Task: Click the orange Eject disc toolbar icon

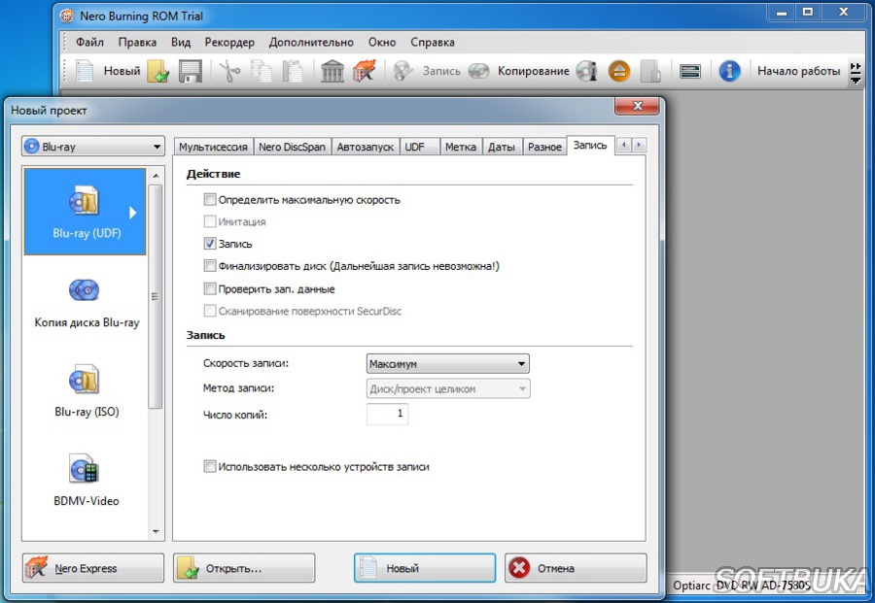Action: coord(619,71)
